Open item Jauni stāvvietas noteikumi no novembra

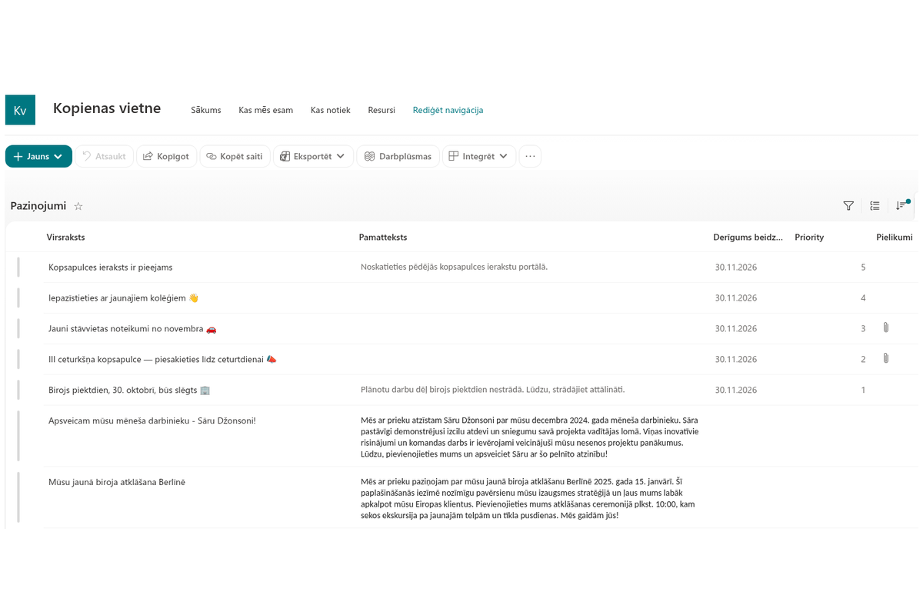pos(132,328)
